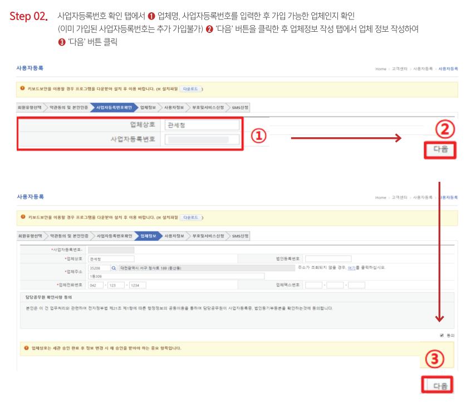Screen dimensions: 471x411
Task: Click the magnifier icon beside postal code 35208
Action: tap(114, 268)
